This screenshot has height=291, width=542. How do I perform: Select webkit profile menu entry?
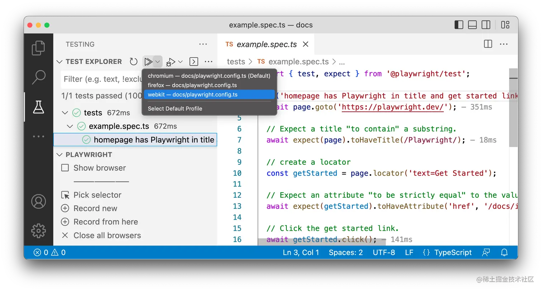209,95
